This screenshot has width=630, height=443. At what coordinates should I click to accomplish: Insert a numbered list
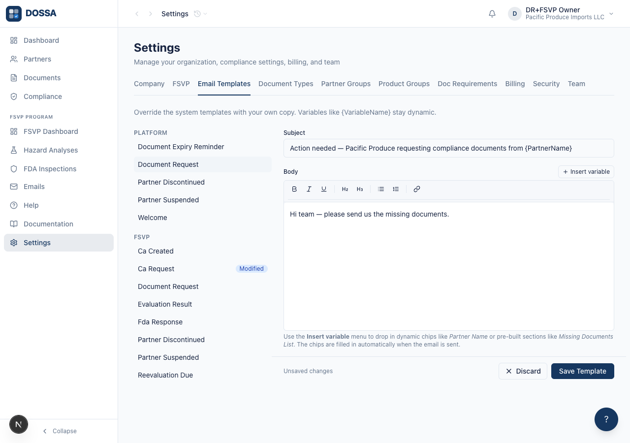tap(396, 189)
